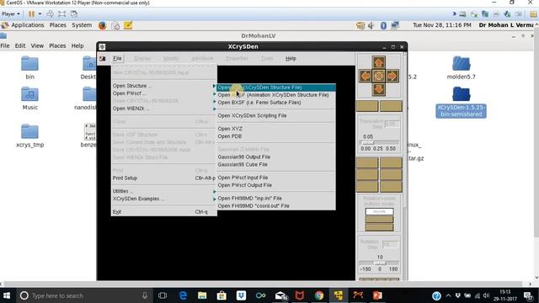Open Task View on the Windows taskbar

163,295
